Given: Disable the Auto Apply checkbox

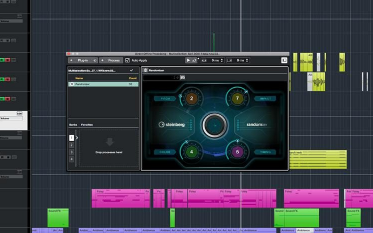Looking at the screenshot, I should (128, 60).
